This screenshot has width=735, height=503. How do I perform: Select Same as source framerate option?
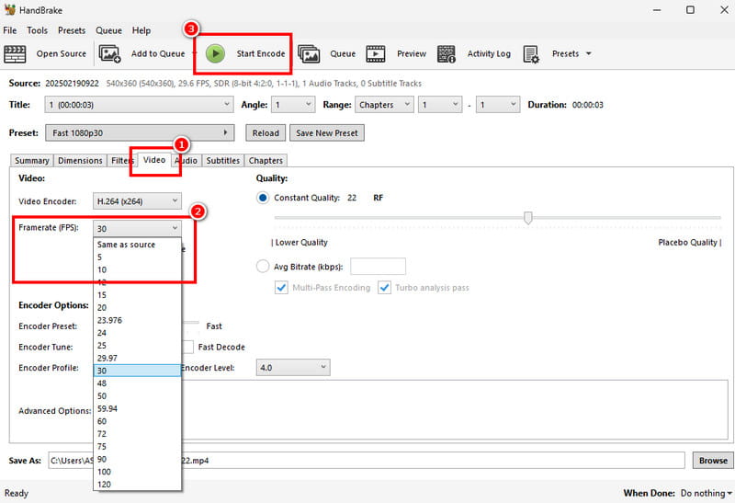coord(137,245)
